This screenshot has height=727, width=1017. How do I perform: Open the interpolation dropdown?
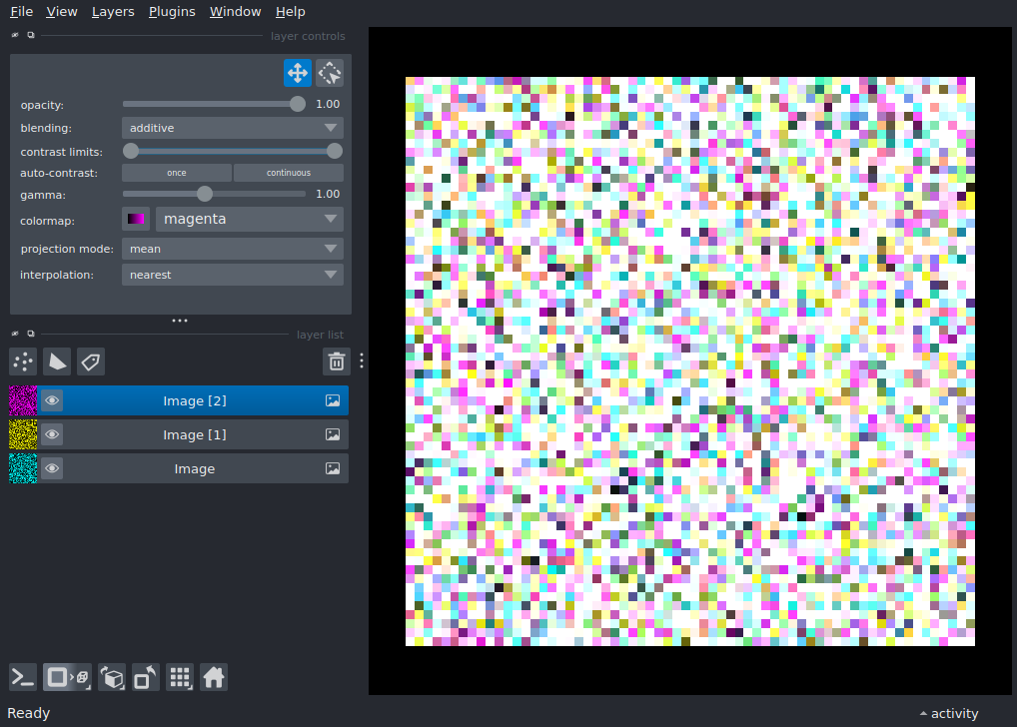[x=232, y=274]
